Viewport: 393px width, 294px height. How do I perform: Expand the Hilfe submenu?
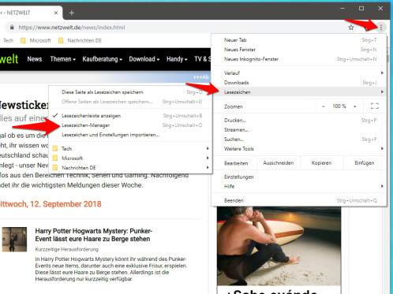point(299,186)
